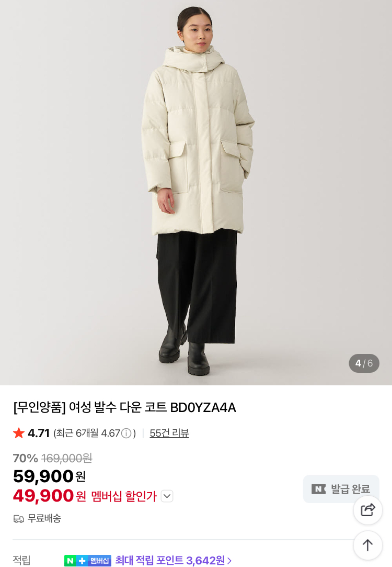Tap the share icon button

pyautogui.click(x=368, y=510)
